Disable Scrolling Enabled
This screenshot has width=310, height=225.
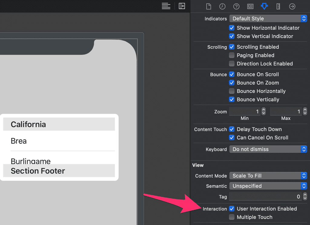232,47
